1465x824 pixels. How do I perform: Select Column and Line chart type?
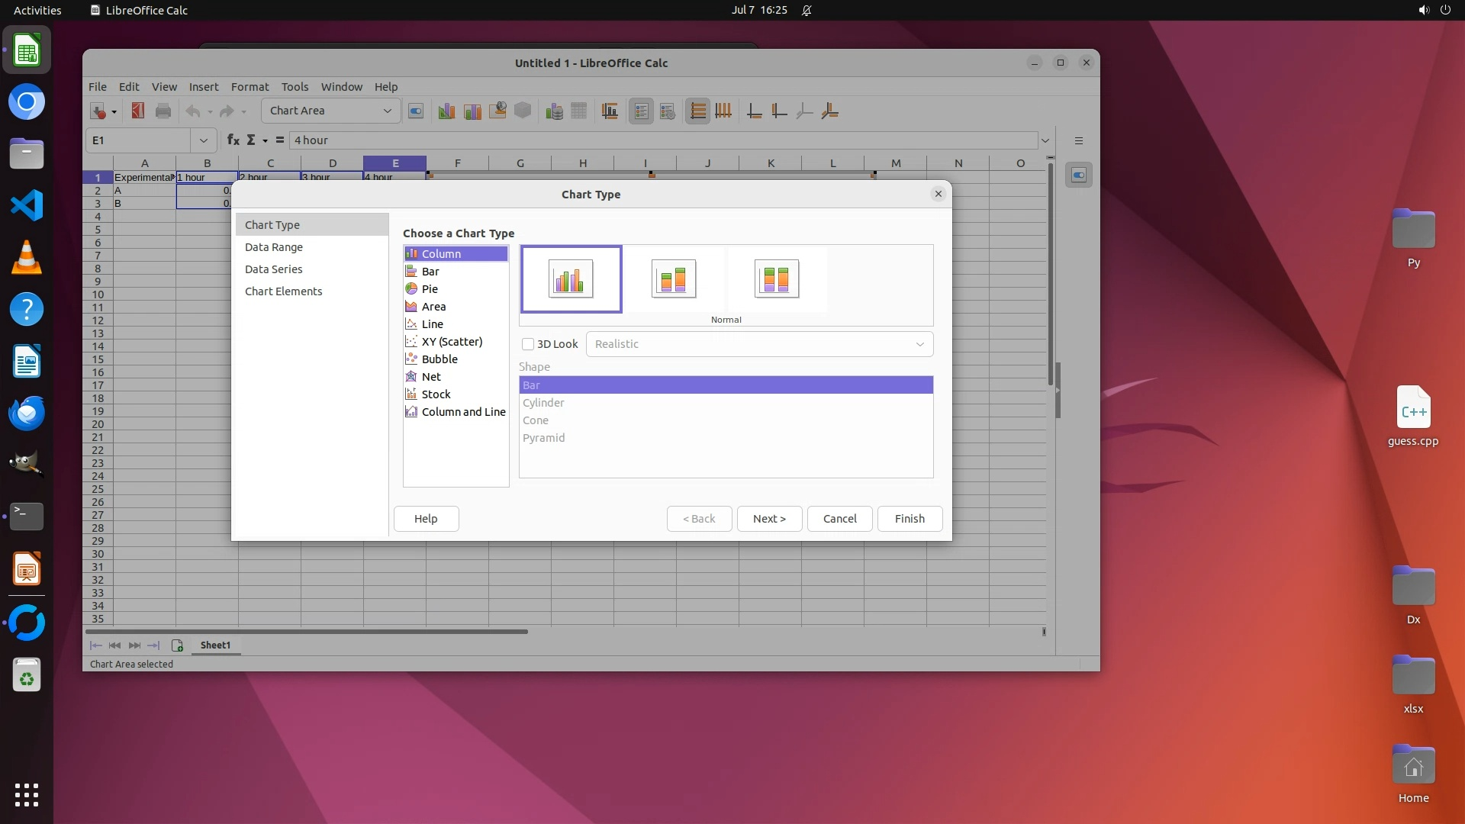463,412
